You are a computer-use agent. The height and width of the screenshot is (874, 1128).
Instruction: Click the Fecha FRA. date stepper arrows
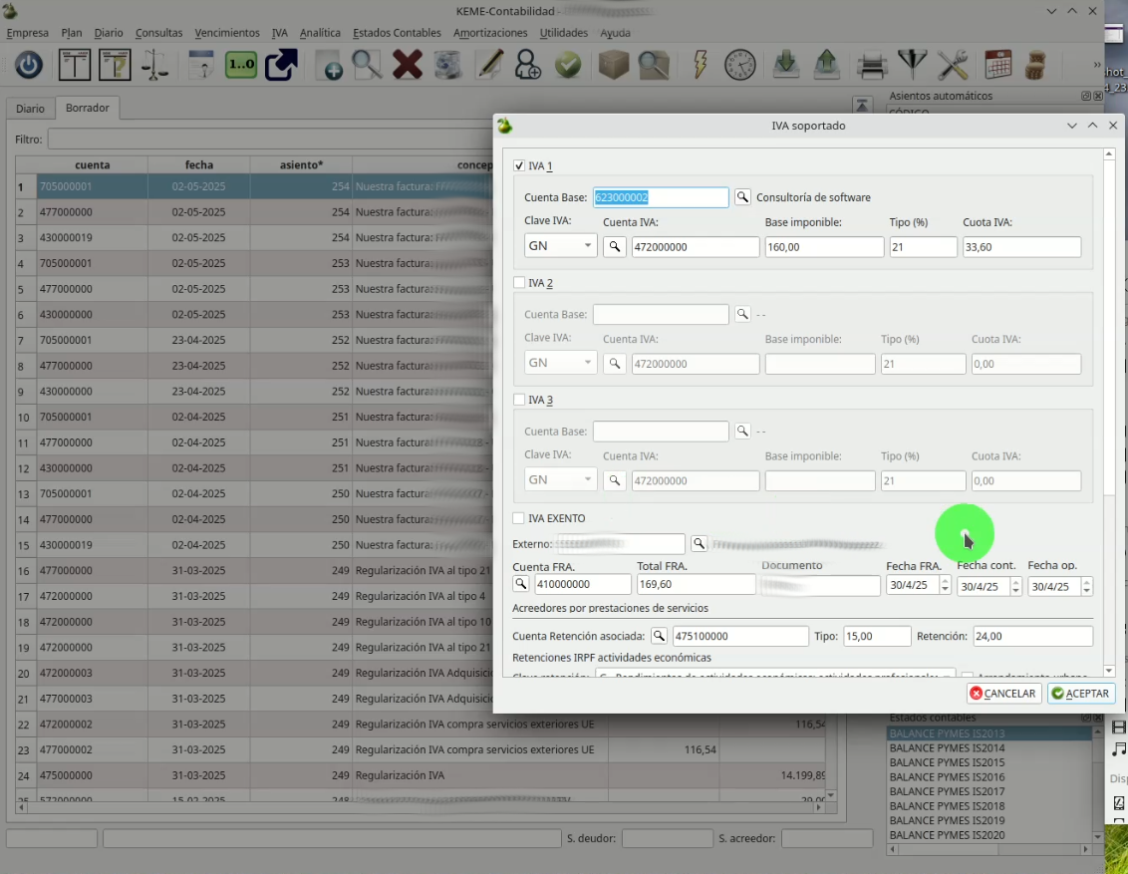945,586
